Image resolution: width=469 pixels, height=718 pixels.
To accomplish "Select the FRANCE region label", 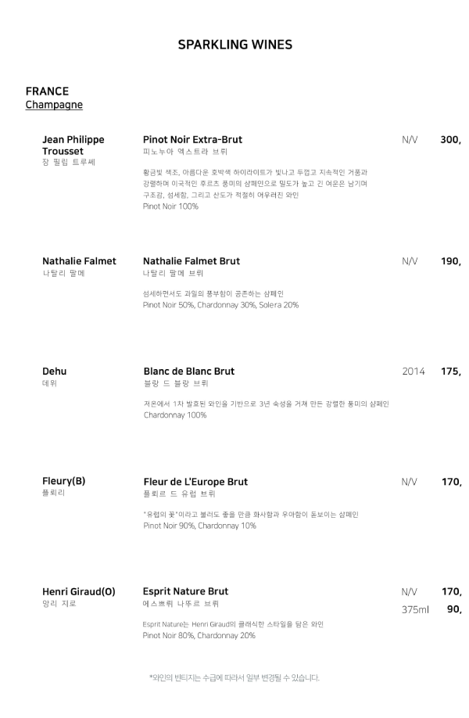I will click(47, 92).
